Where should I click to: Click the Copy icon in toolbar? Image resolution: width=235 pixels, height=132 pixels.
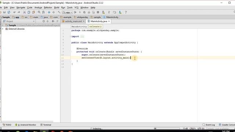pos(29,12)
